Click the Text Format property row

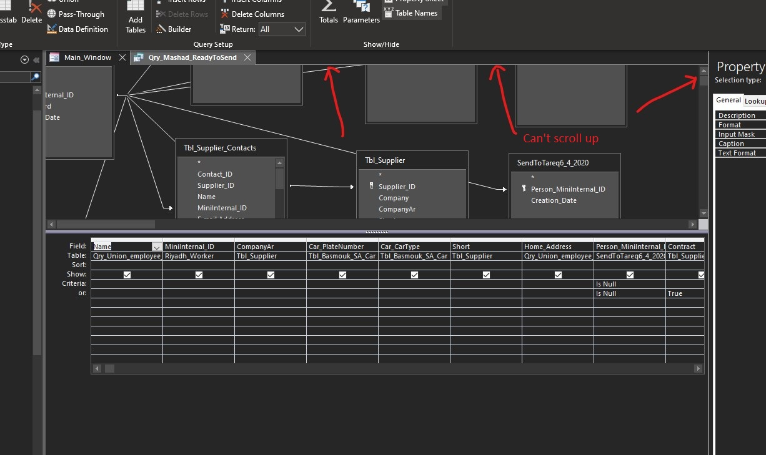[x=740, y=153]
